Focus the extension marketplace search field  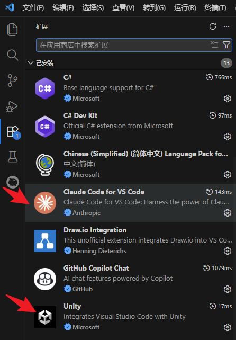click(x=122, y=45)
